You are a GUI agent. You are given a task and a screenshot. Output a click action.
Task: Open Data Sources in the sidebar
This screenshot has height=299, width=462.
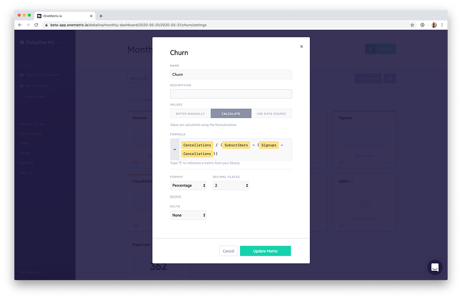tap(30, 134)
